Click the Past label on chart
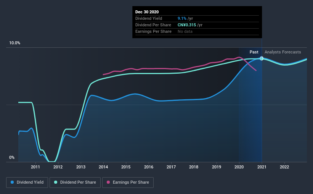Screen dimensions: 313x194 tap(254, 52)
